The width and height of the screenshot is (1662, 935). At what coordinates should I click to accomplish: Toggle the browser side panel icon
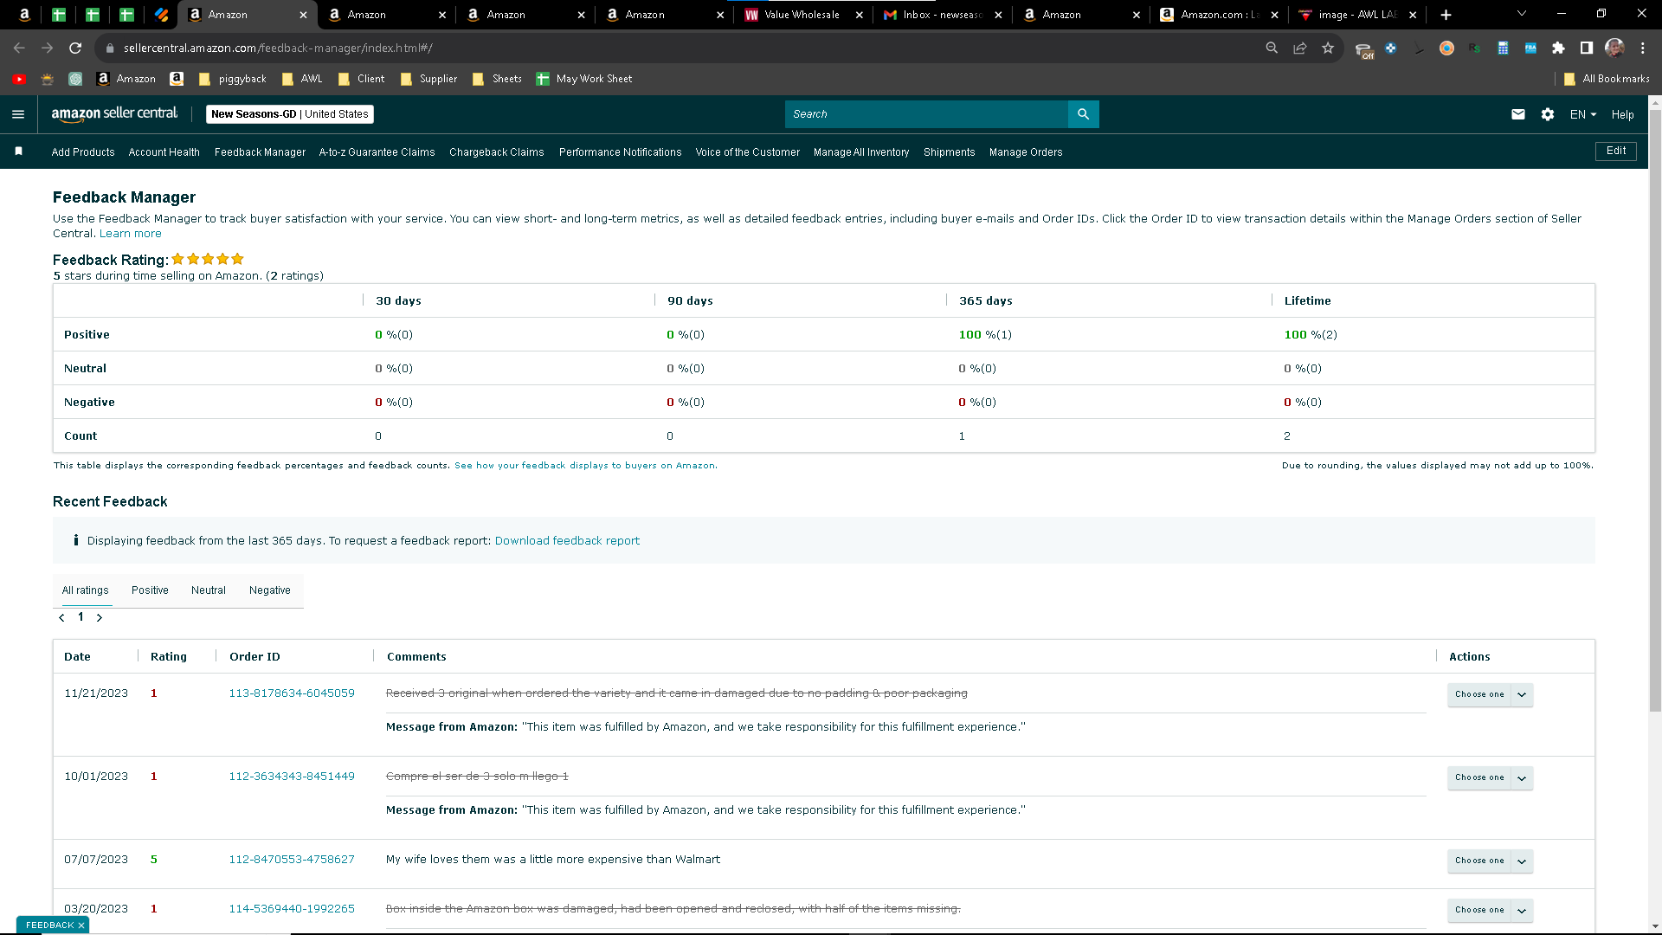pos(1587,48)
